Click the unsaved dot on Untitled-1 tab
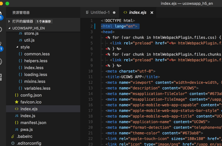222x146 pixels. 114,13
